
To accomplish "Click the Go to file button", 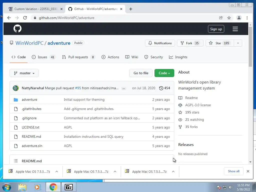I will (x=141, y=73).
